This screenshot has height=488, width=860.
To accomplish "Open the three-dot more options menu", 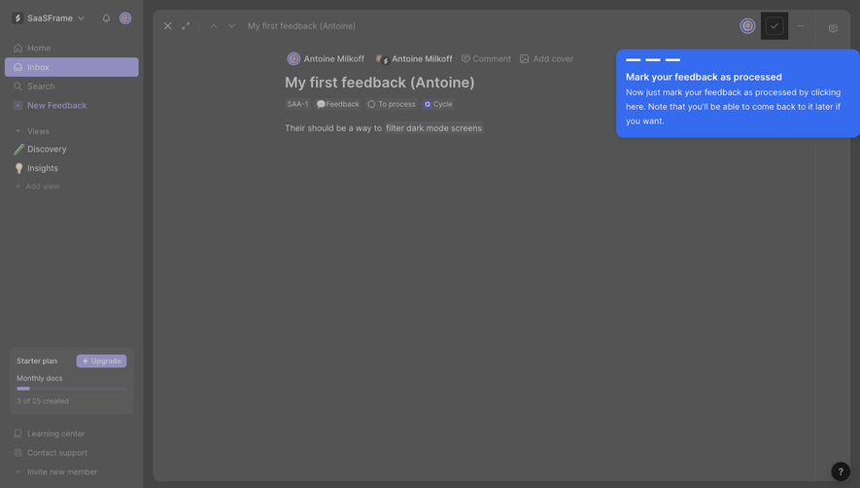I will (801, 26).
